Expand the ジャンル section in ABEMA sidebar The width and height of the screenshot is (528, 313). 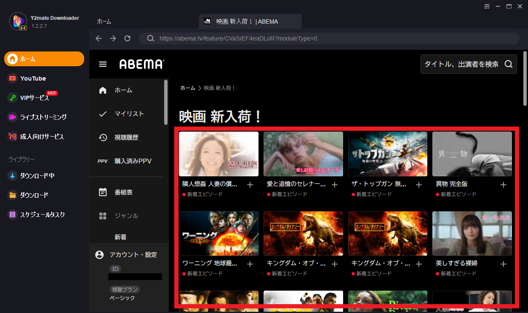pyautogui.click(x=126, y=216)
